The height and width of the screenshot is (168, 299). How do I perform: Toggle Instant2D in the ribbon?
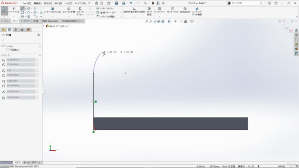[x=185, y=10]
